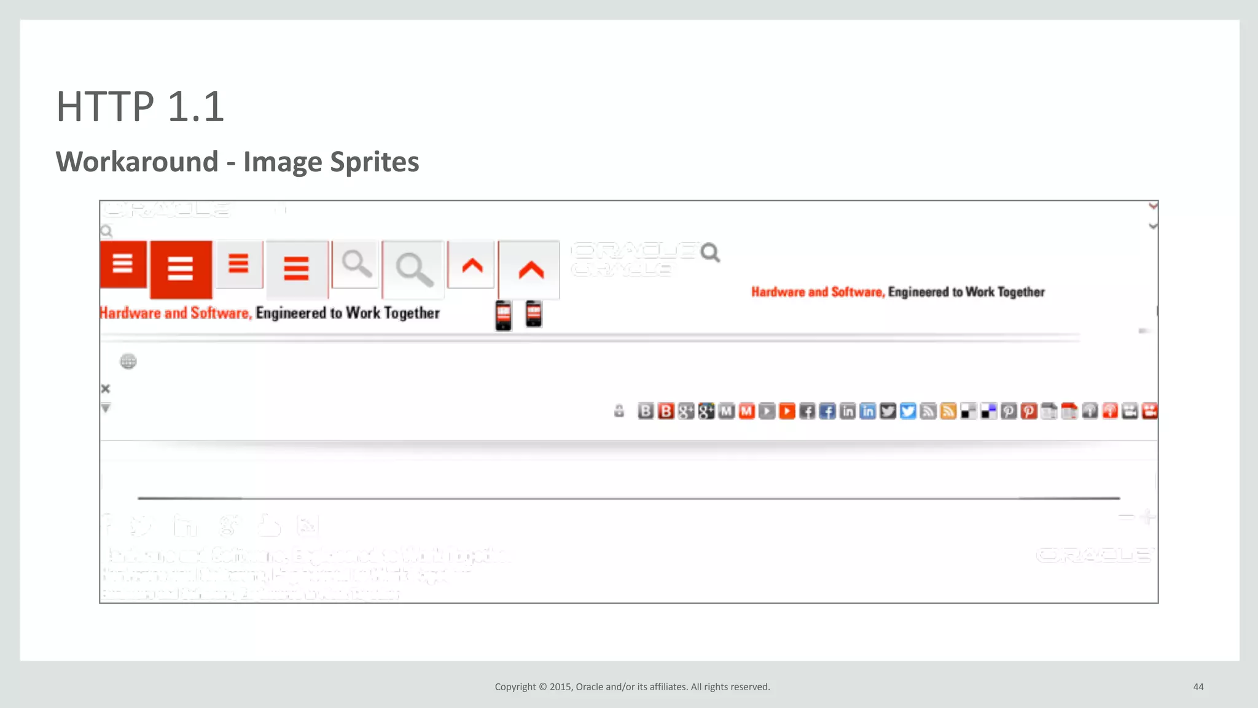Screen dimensions: 1258x708
Task: Select the large gray magnifier button sprite
Action: click(x=413, y=269)
